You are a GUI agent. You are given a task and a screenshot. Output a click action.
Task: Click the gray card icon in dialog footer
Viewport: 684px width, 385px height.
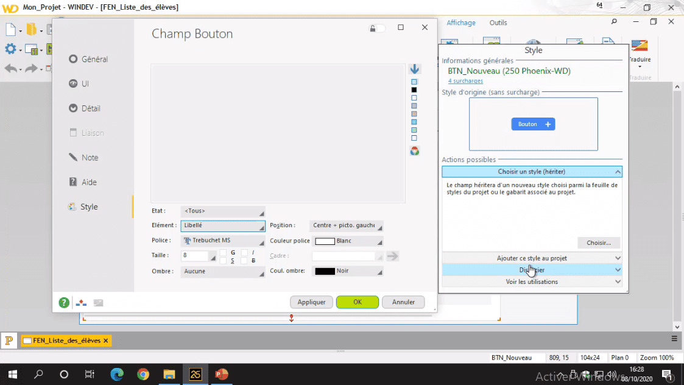point(98,303)
